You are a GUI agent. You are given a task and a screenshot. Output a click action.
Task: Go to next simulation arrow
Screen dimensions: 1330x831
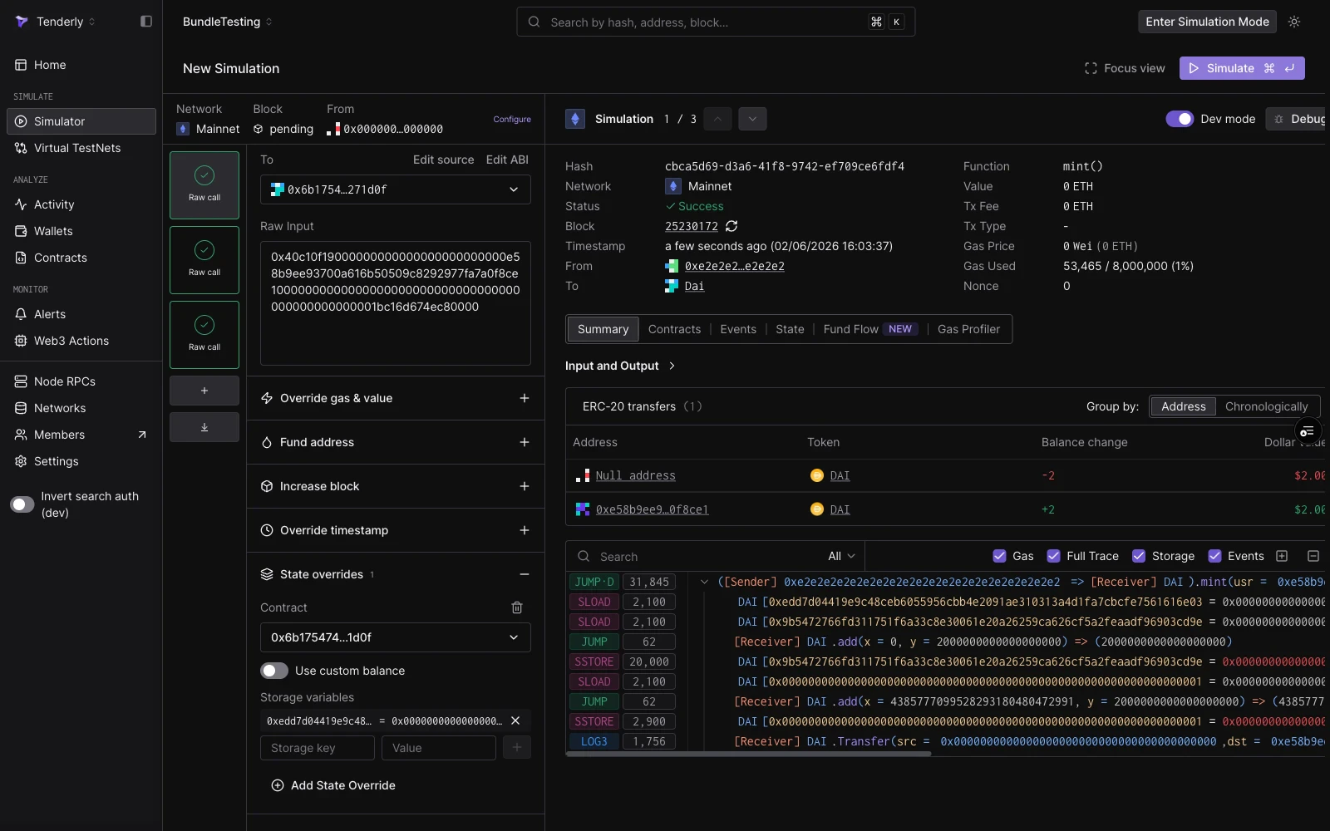pos(752,119)
